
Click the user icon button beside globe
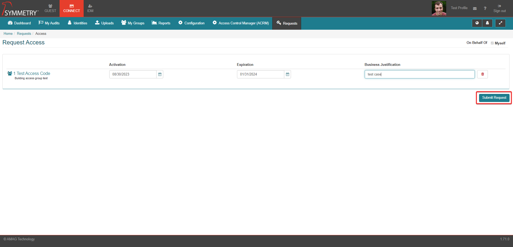tap(487, 23)
